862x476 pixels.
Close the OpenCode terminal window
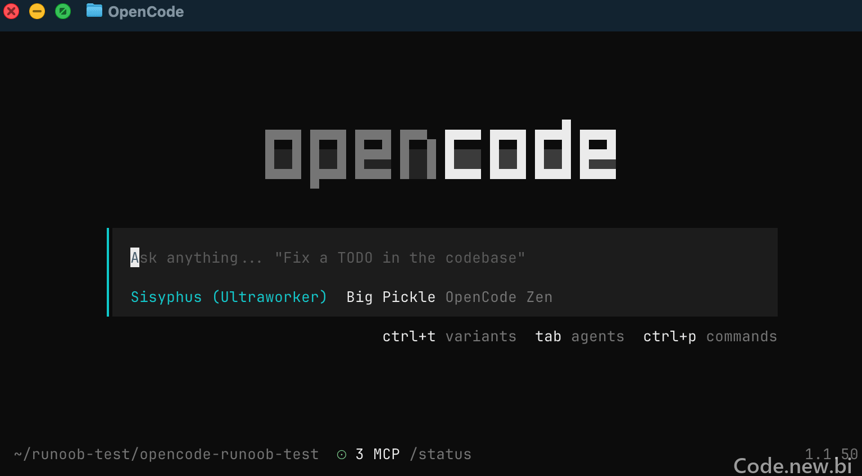coord(11,11)
